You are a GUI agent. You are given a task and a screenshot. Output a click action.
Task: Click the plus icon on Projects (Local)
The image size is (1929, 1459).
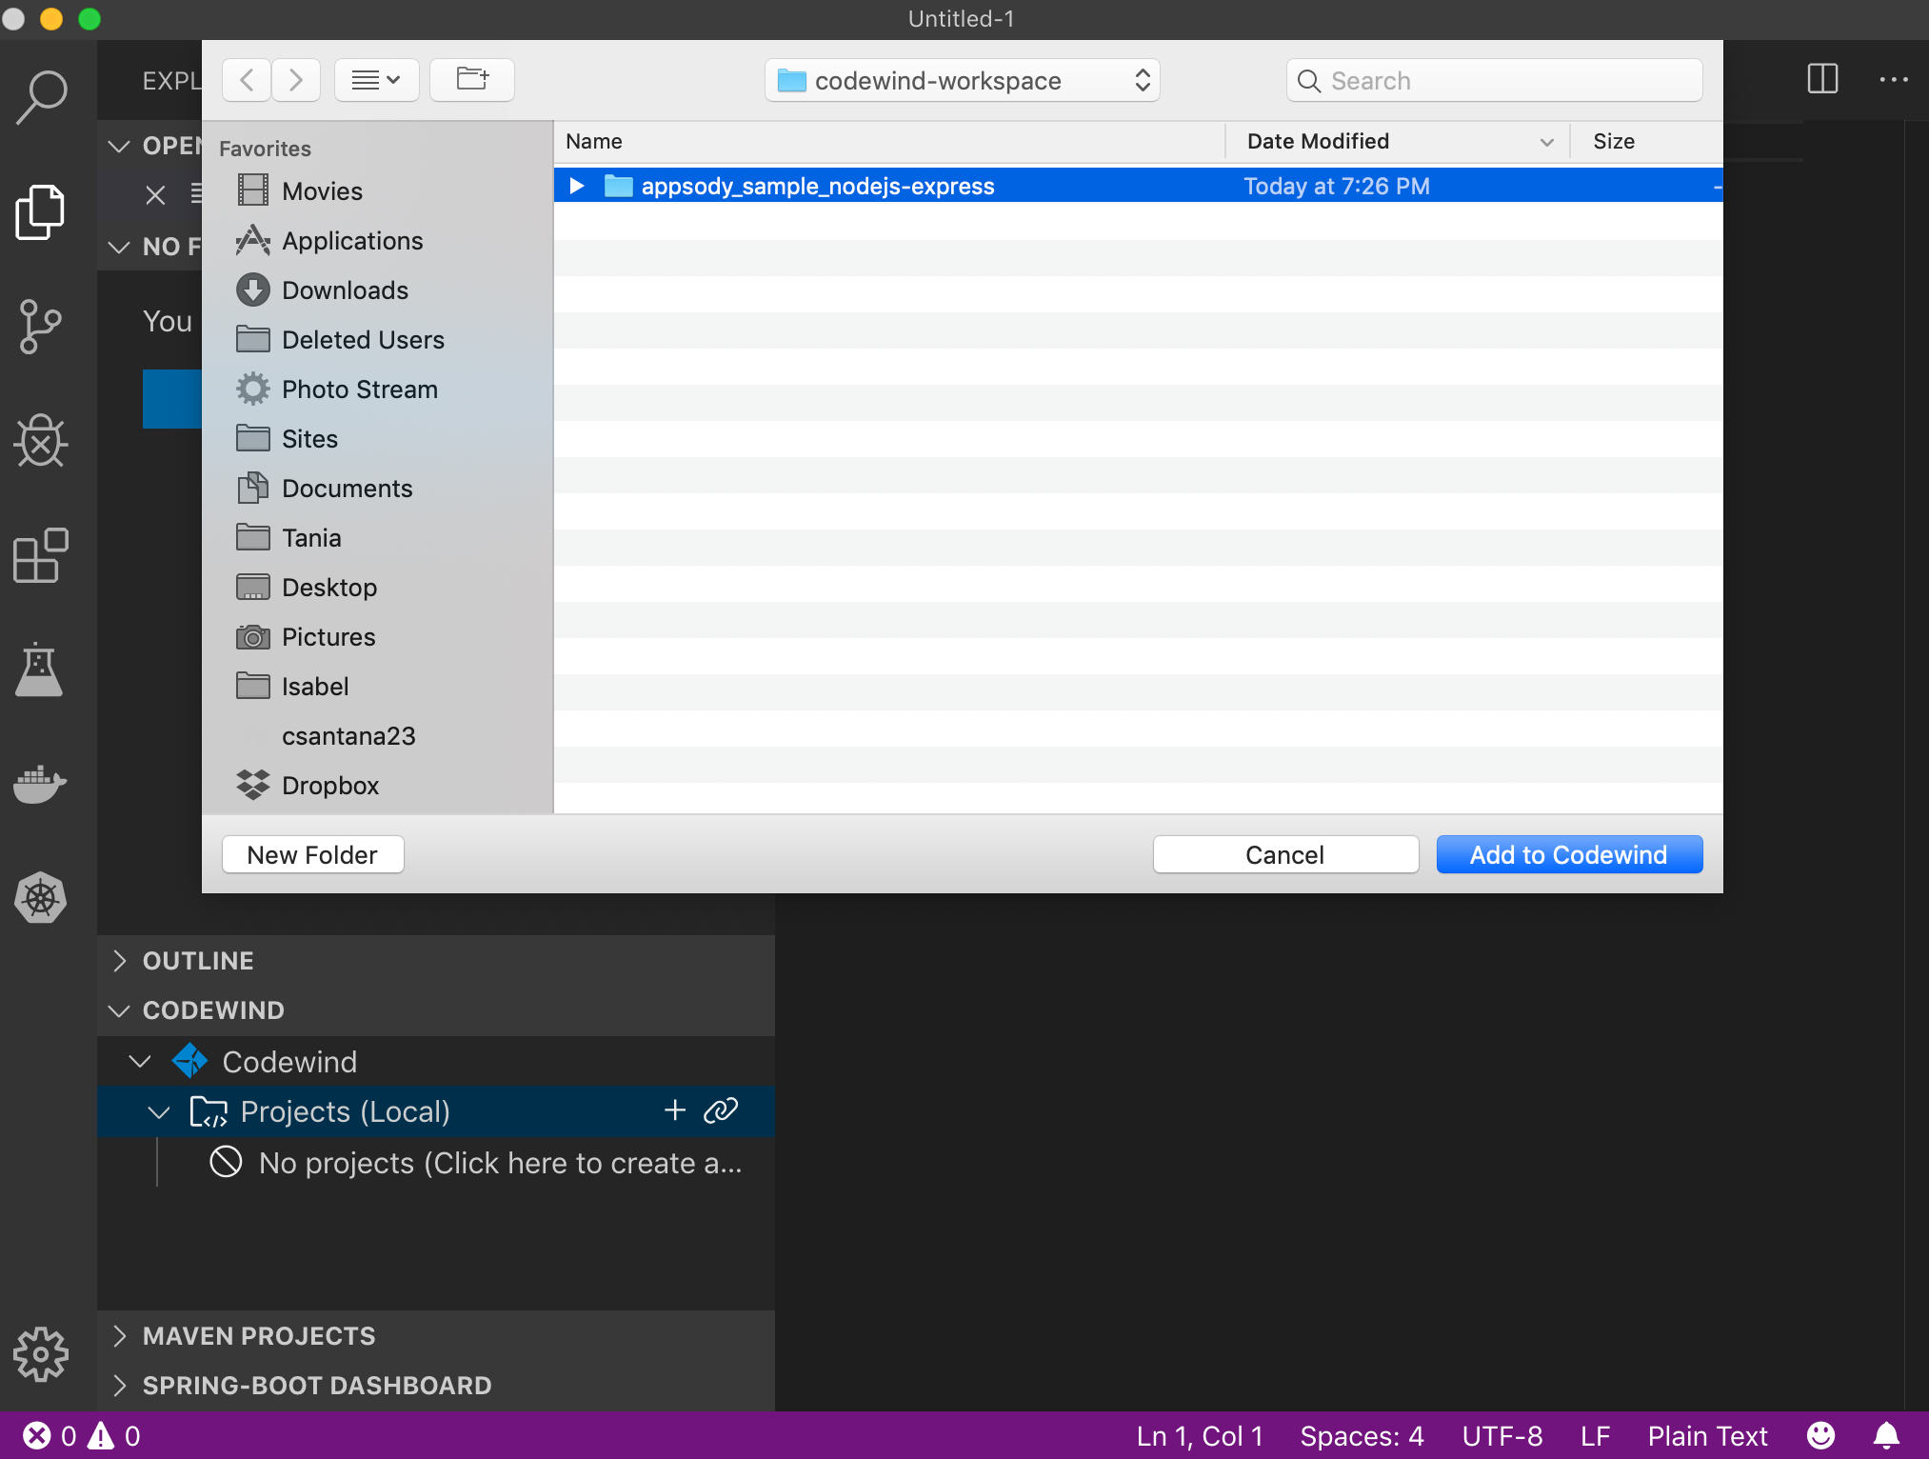675,1110
